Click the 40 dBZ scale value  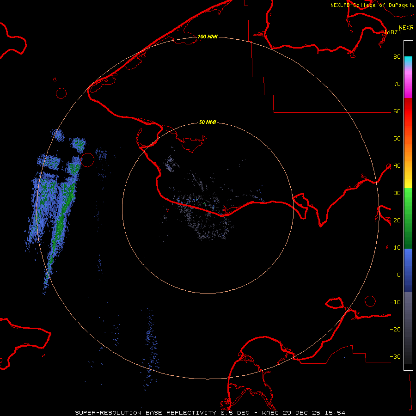pyautogui.click(x=397, y=165)
